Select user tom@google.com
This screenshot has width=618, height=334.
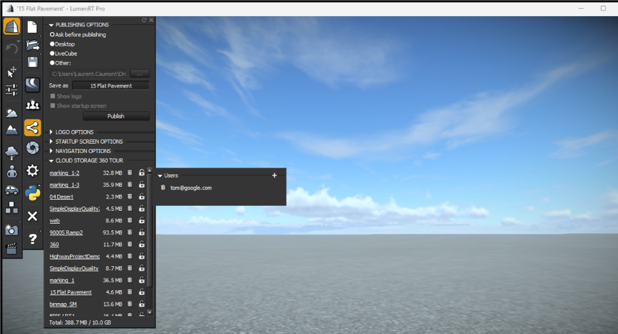(191, 188)
